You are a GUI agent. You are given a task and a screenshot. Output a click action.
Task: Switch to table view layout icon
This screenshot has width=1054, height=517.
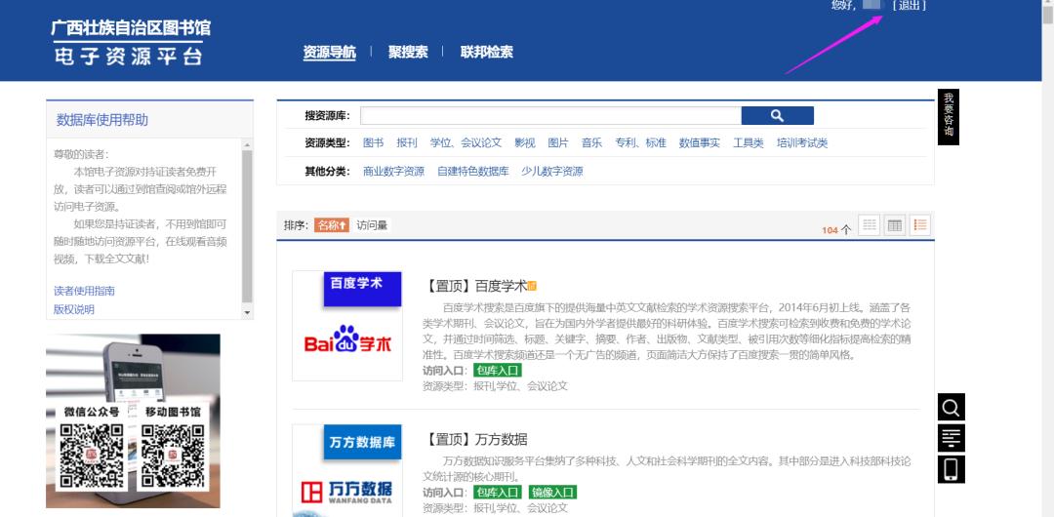(895, 225)
